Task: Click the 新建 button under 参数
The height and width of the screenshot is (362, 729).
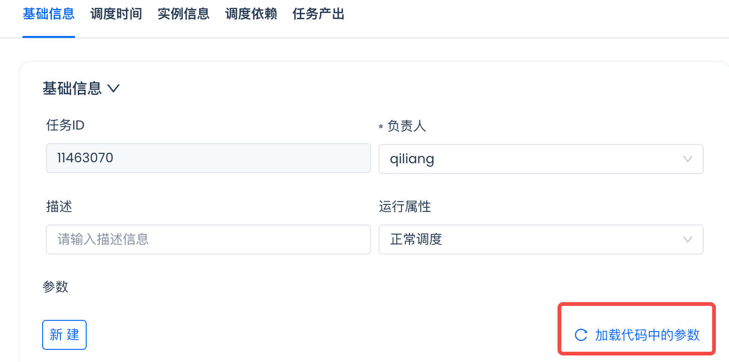Action: pos(64,335)
